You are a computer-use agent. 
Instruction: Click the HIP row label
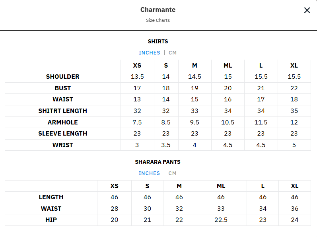[51, 220]
